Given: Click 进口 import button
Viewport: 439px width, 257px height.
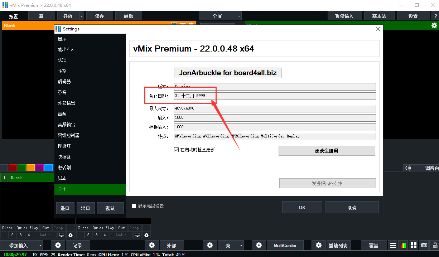Looking at the screenshot, I should point(65,208).
